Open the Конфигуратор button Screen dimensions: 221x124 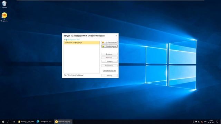pyautogui.click(x=109, y=46)
